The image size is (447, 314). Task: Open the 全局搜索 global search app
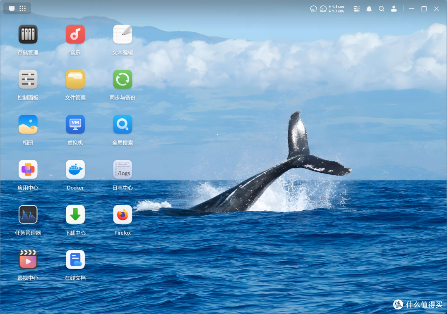tap(123, 124)
